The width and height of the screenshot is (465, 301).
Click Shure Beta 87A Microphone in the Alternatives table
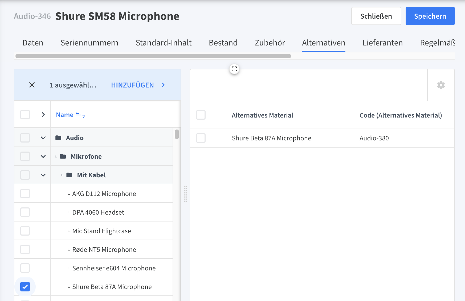(271, 138)
